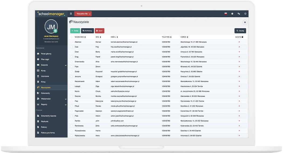Click the sidebar collapse hamburger icon
Screen dimensions: 283x153
pos(71,13)
